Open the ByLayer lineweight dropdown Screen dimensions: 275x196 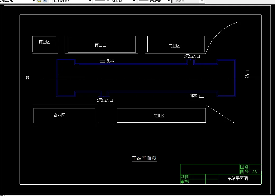[168, 1]
